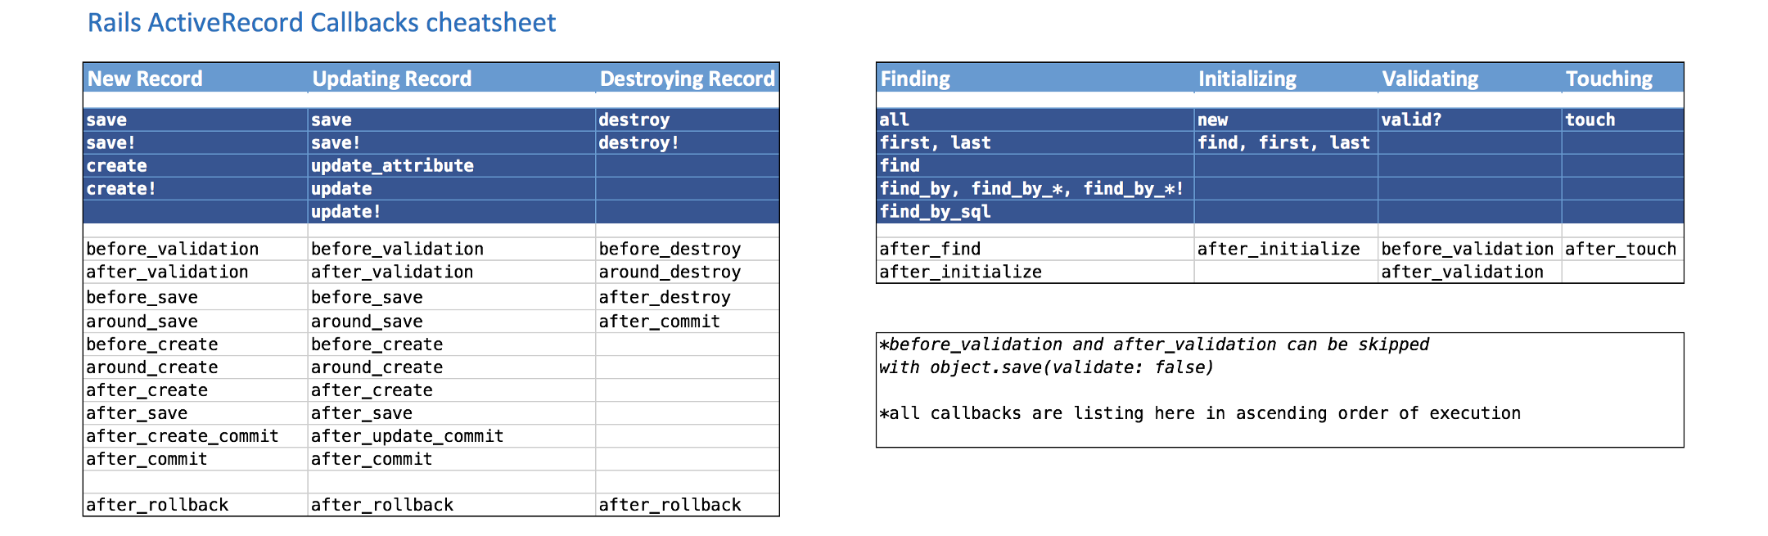Click the note about skipping validation callbacks
The width and height of the screenshot is (1768, 536).
point(1154,356)
